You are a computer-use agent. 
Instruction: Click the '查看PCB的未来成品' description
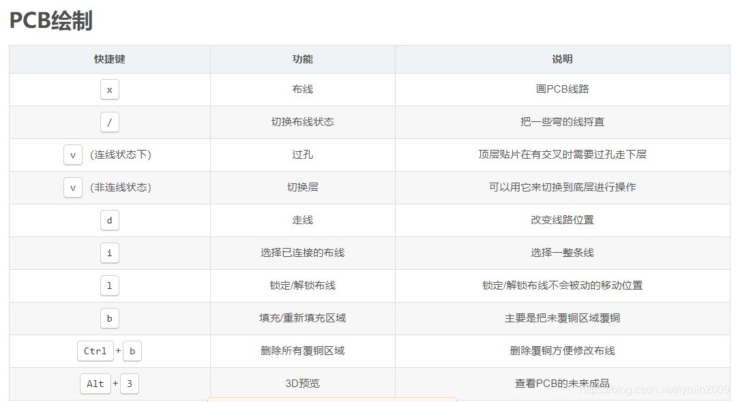click(x=562, y=383)
